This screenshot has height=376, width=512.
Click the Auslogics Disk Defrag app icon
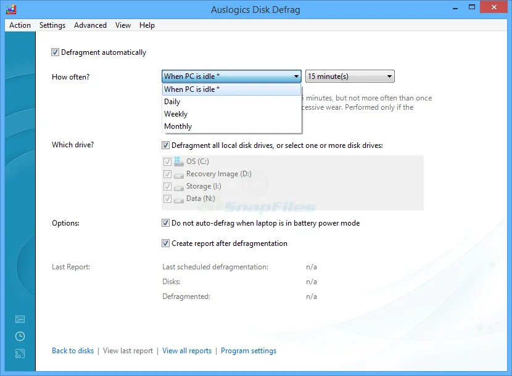[11, 9]
